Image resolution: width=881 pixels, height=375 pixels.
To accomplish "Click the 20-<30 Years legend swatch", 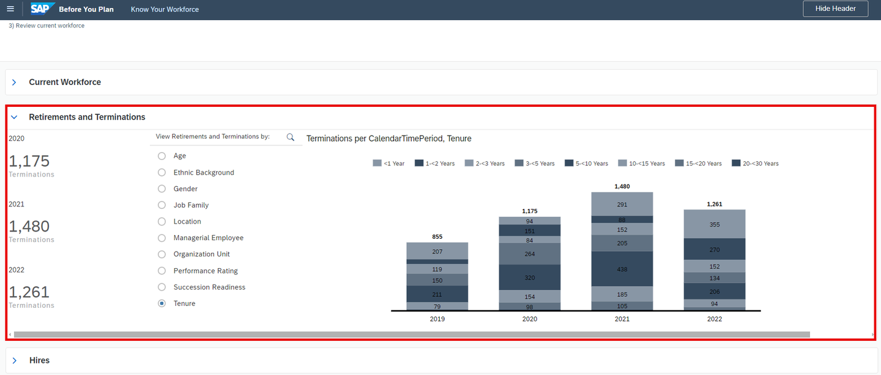I will (736, 163).
